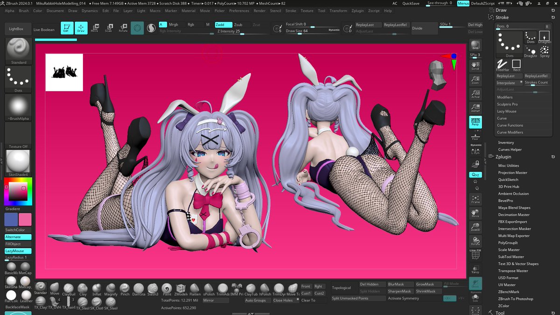Open the SkinShade4 material picker
Image resolution: width=560 pixels, height=315 pixels.
19,163
